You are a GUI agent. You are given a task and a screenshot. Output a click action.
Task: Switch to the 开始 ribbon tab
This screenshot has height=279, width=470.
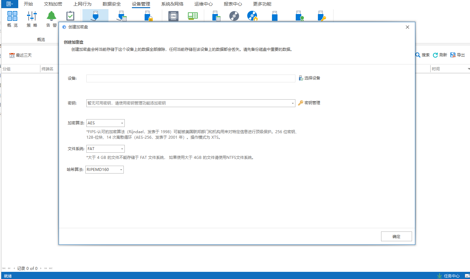point(28,4)
